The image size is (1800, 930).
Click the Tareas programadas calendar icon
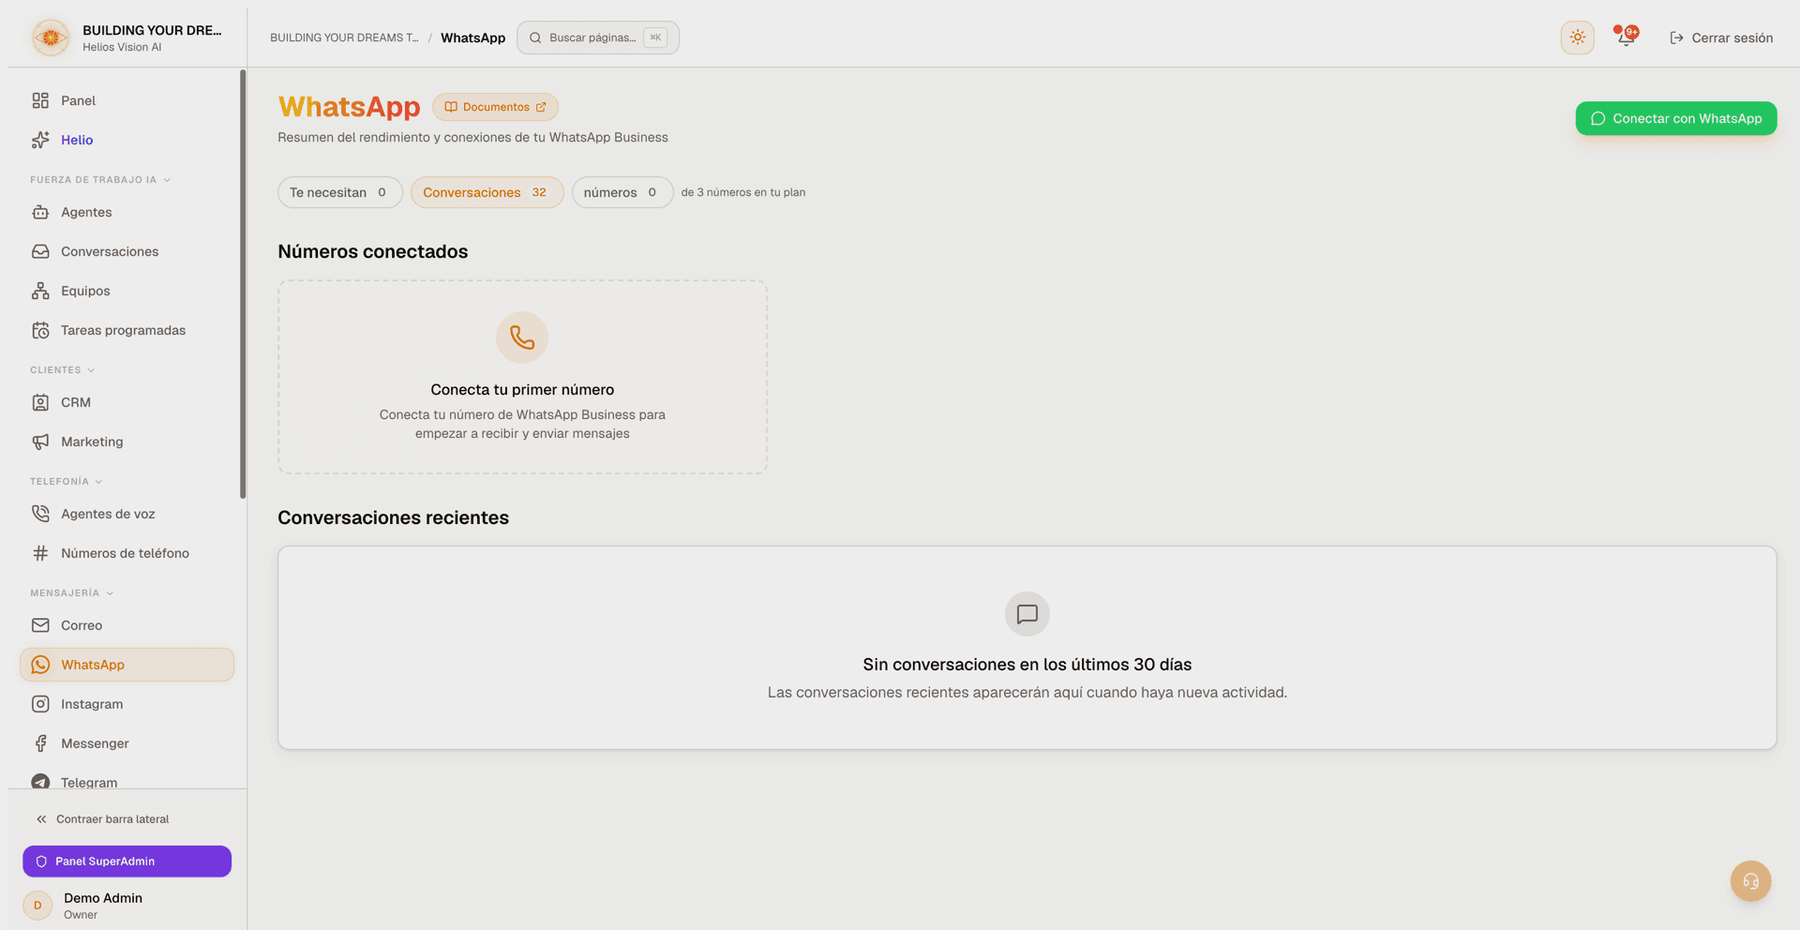tap(40, 330)
